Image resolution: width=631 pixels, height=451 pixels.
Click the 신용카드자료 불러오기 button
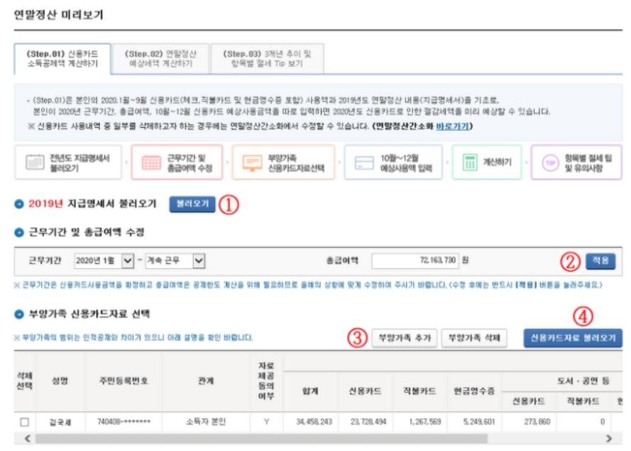coord(573,338)
